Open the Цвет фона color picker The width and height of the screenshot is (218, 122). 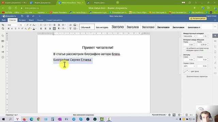coord(186,72)
